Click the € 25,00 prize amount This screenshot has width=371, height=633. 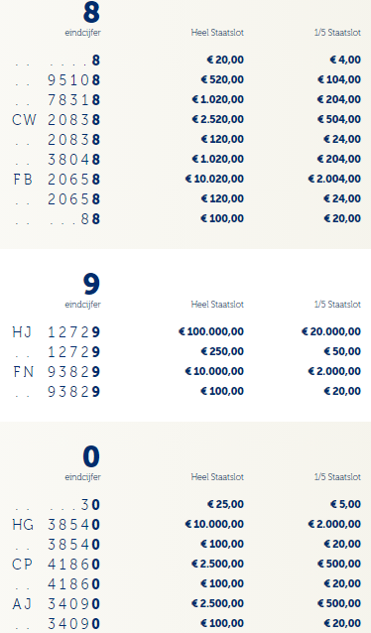225,504
